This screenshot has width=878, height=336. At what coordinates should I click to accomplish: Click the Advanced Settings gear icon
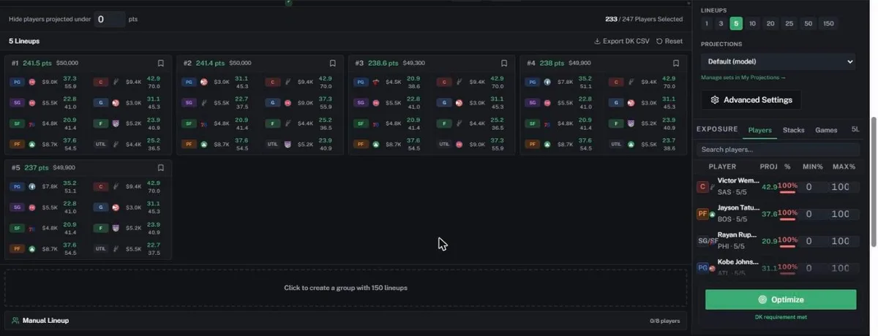tap(715, 100)
